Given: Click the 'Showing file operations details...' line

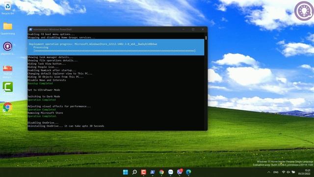Looking at the screenshot, I should tap(52, 60).
